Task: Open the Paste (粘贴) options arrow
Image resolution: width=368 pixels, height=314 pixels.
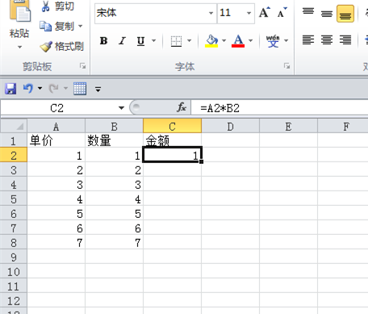Action: click(x=19, y=47)
